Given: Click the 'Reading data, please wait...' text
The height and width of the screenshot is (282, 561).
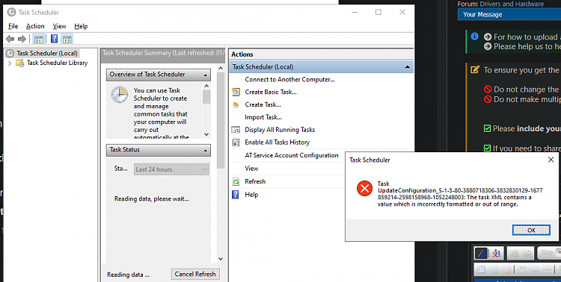Looking at the screenshot, I should click(x=152, y=199).
